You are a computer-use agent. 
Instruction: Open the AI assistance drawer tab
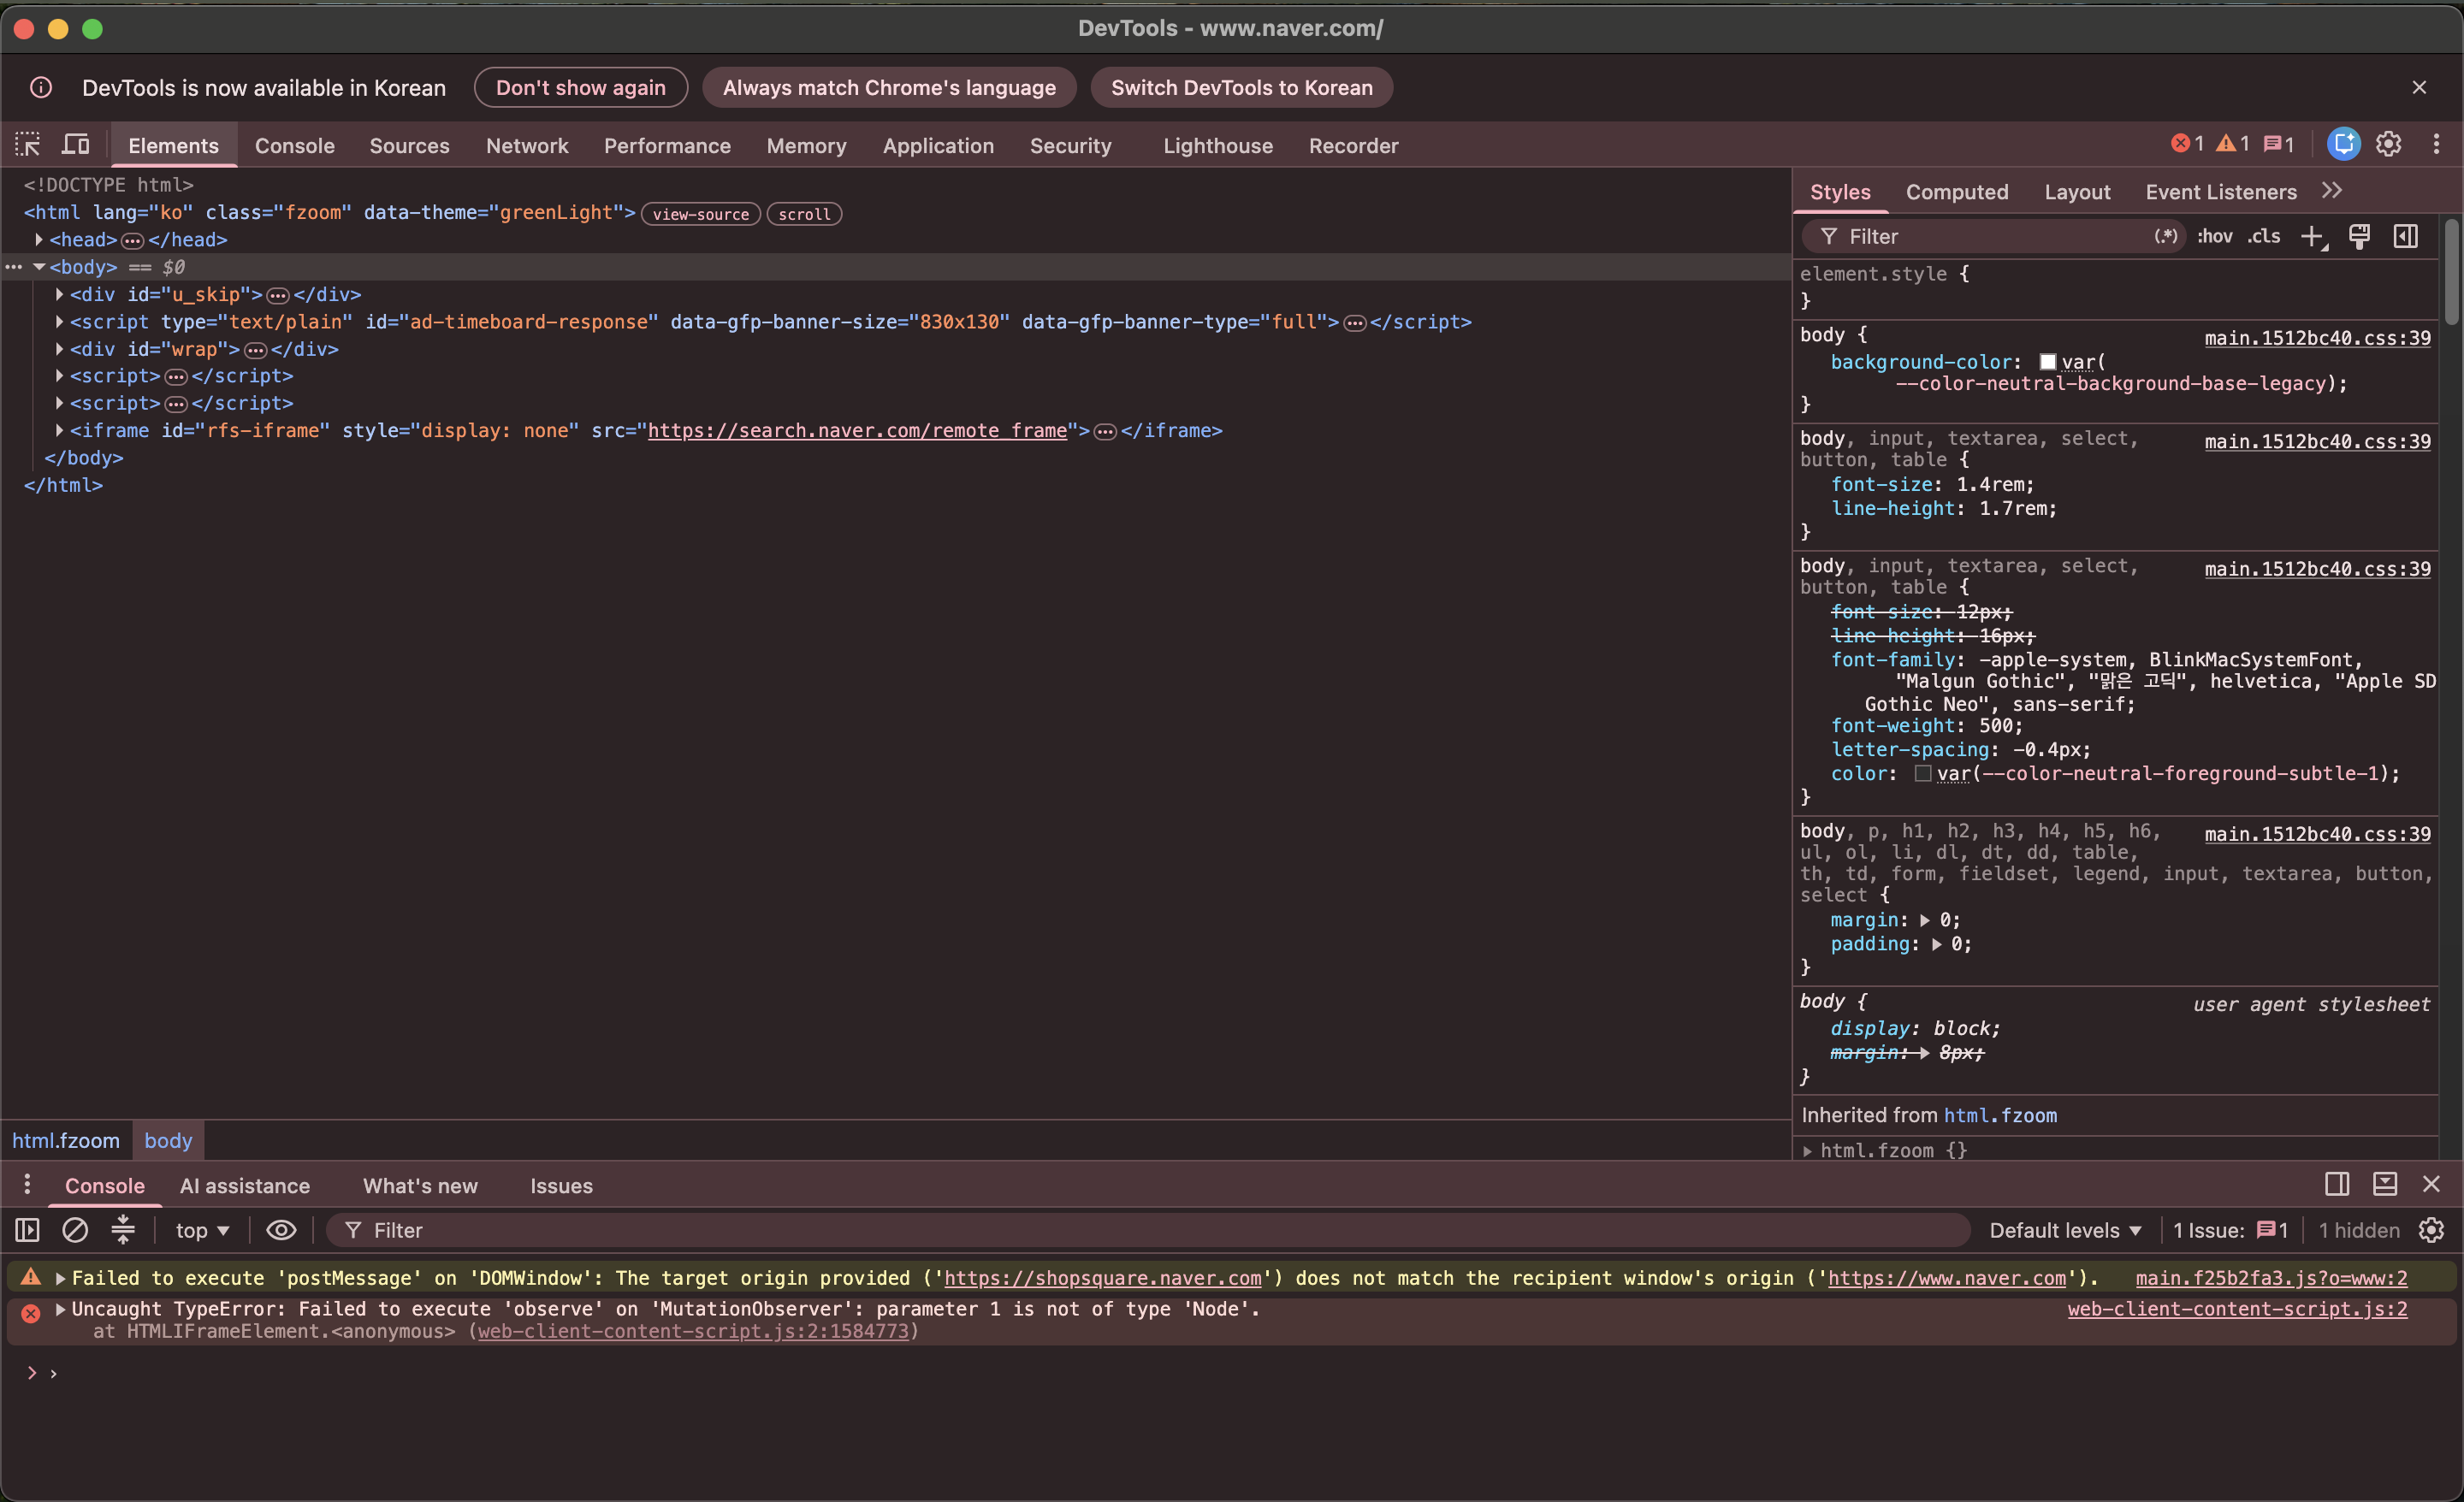(x=245, y=1186)
